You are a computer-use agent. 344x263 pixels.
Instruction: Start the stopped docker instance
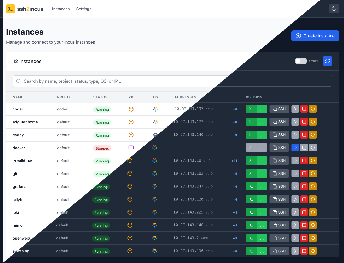point(295,148)
